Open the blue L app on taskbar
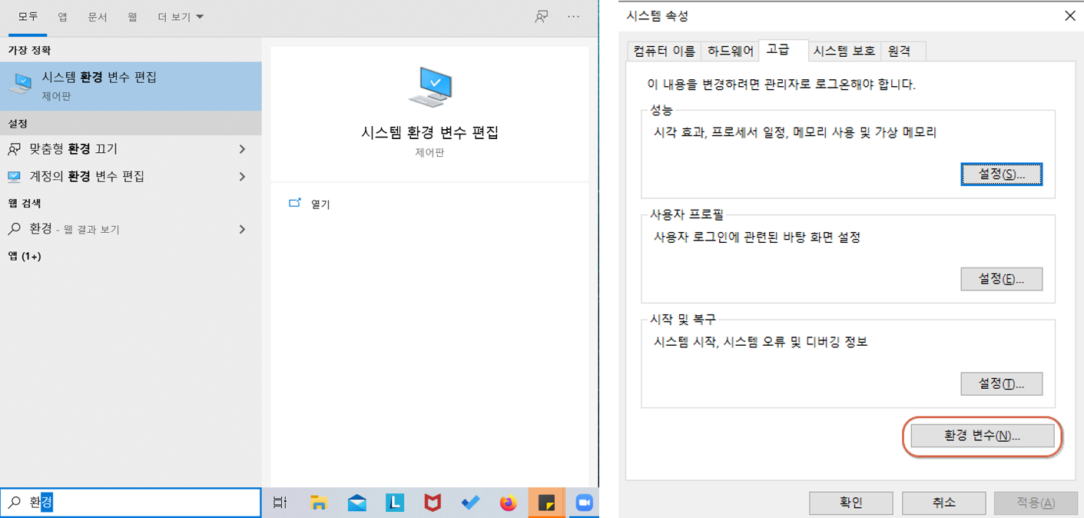 click(395, 503)
